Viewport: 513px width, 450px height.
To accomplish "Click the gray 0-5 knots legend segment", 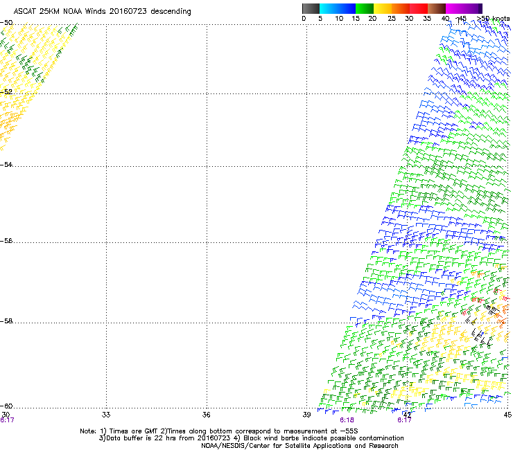I will click(x=311, y=8).
